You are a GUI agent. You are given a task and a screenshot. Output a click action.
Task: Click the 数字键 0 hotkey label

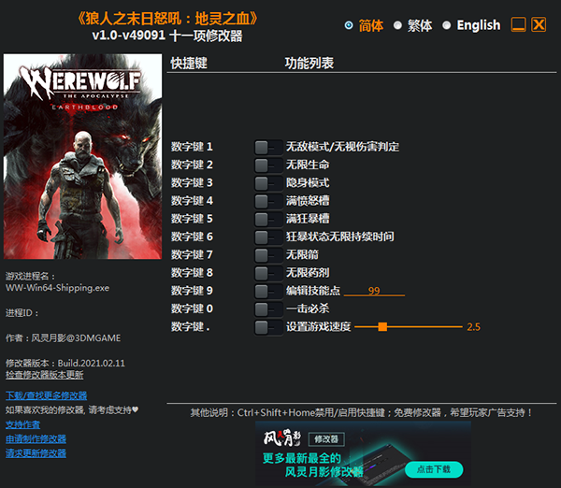coord(192,309)
